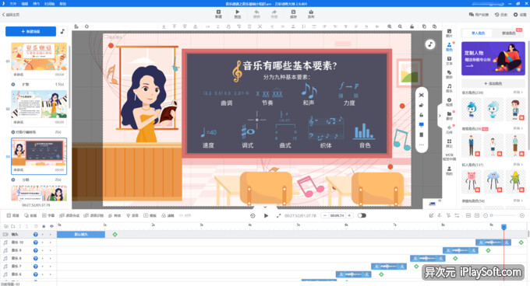Go back to the home page

tap(11, 15)
